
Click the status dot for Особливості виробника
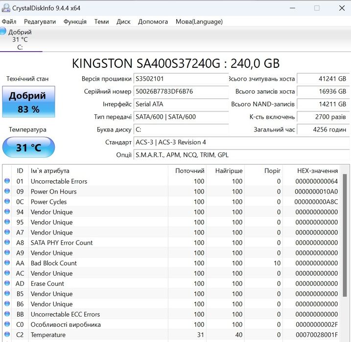(x=7, y=324)
